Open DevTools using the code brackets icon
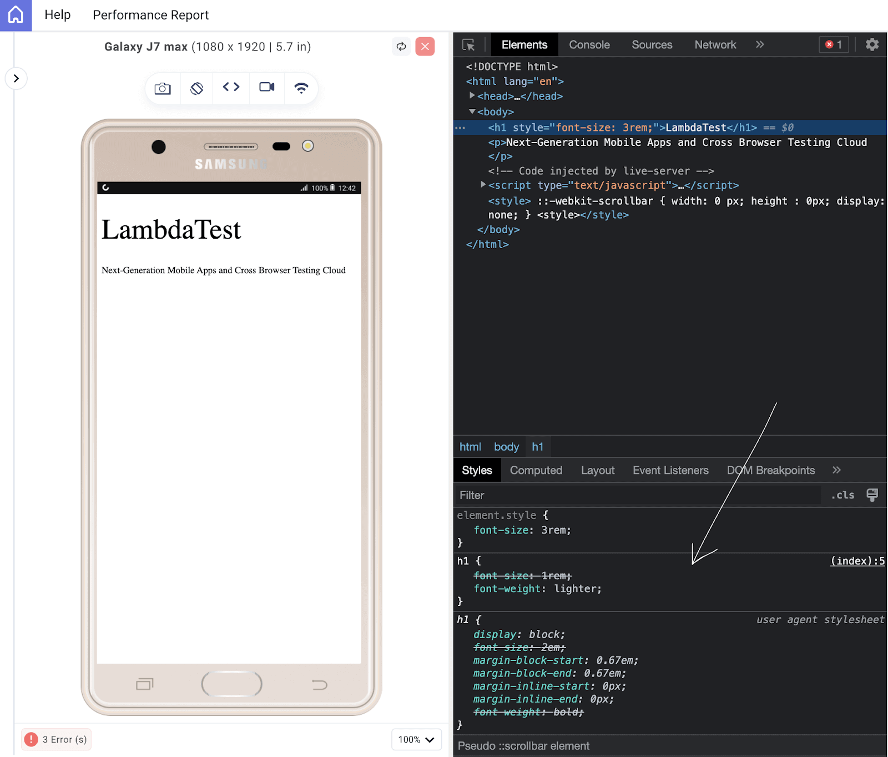Viewport: 888px width, 757px height. tap(231, 87)
